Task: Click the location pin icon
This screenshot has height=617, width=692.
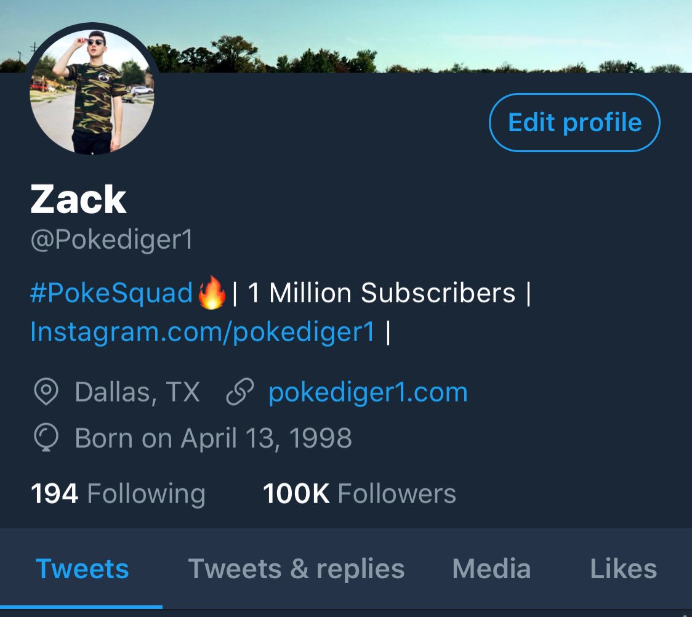Action: [x=46, y=392]
